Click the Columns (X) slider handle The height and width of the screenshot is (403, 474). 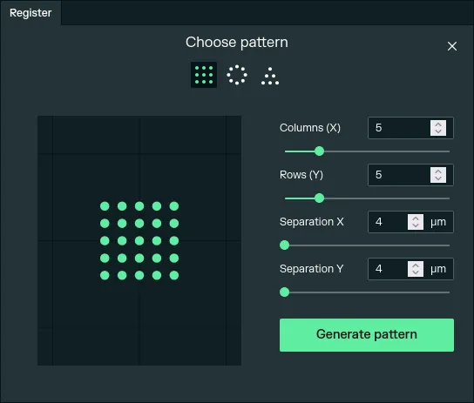point(319,151)
